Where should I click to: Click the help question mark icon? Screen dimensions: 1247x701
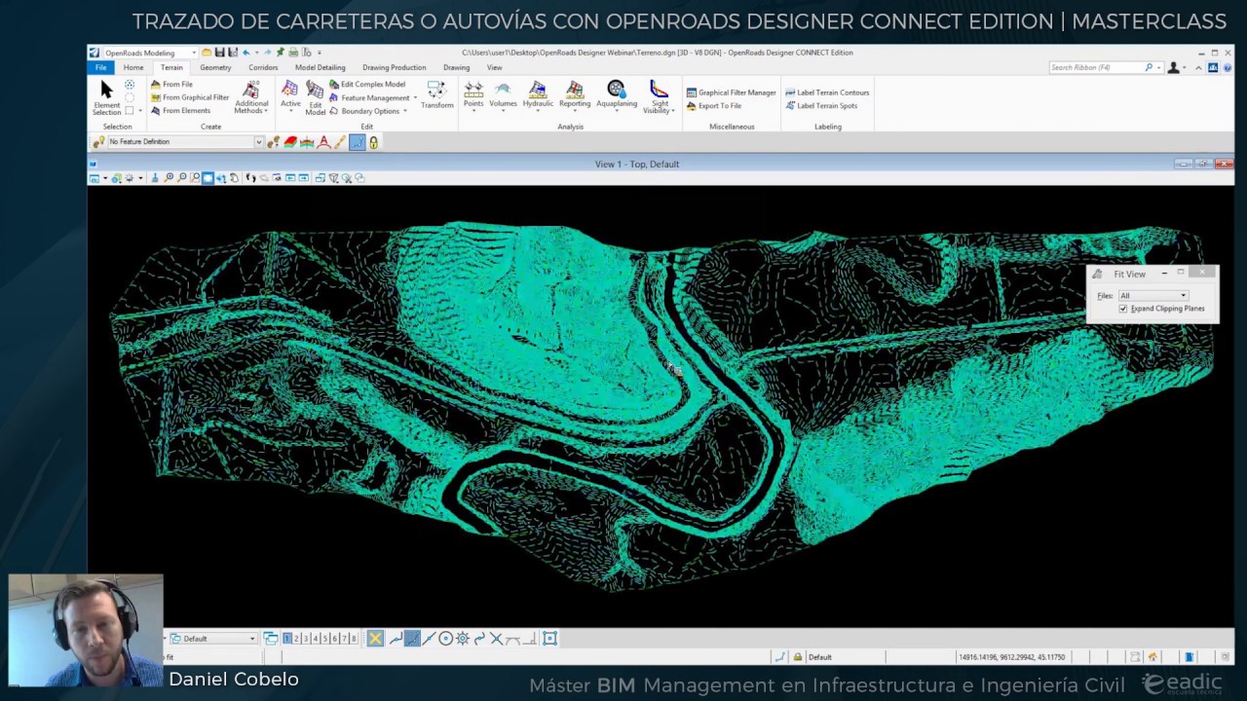(x=1228, y=68)
